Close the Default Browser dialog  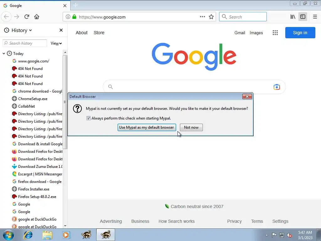247,97
